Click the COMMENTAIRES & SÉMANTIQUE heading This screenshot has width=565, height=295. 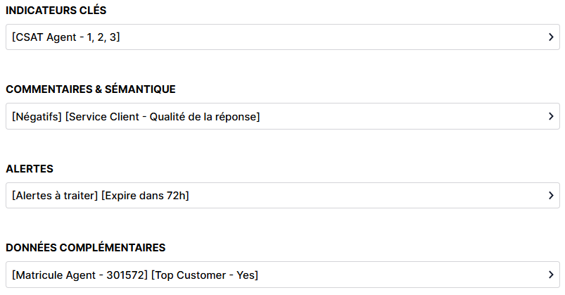(x=91, y=89)
